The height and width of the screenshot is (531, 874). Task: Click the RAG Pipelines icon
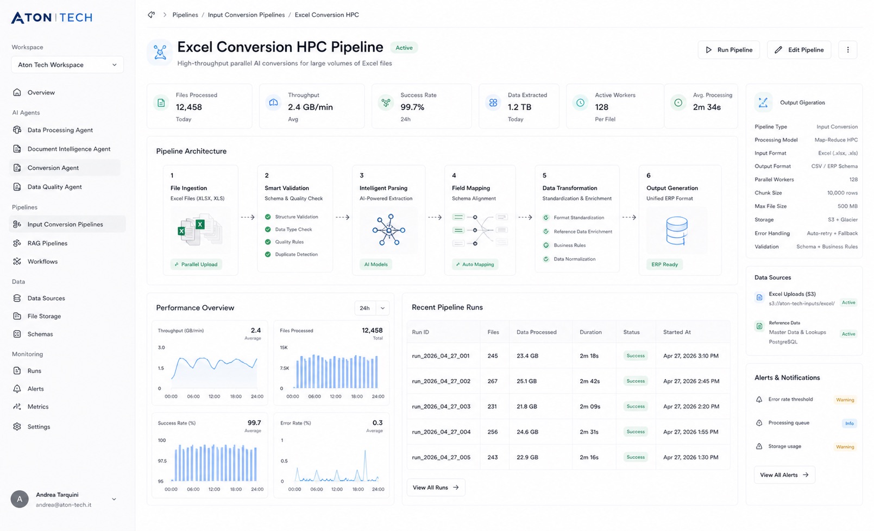(x=17, y=243)
